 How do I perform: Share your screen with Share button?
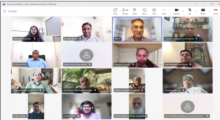pos(203,11)
